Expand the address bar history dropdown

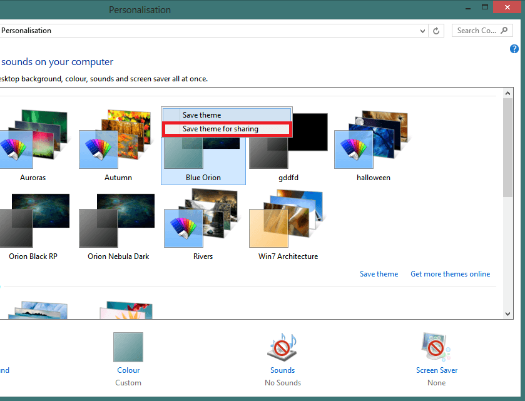(x=422, y=31)
